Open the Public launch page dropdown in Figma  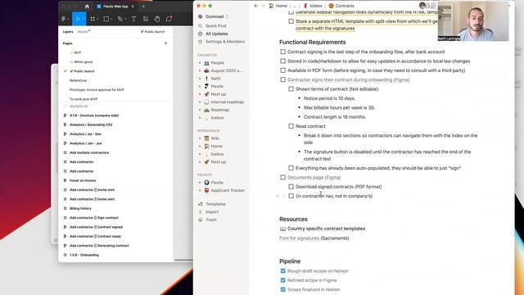154,32
